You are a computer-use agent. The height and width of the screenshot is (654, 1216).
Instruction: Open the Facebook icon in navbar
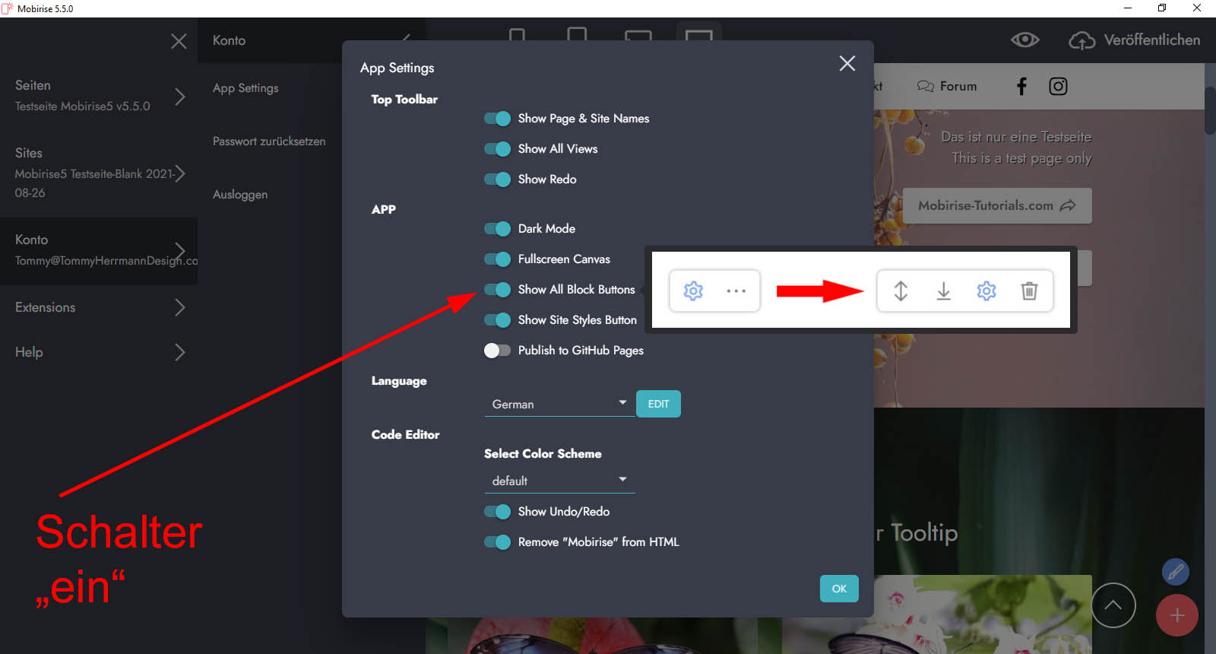click(x=1021, y=87)
